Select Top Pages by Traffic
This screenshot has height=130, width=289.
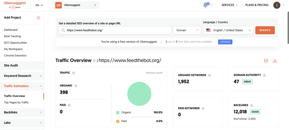click(x=16, y=102)
